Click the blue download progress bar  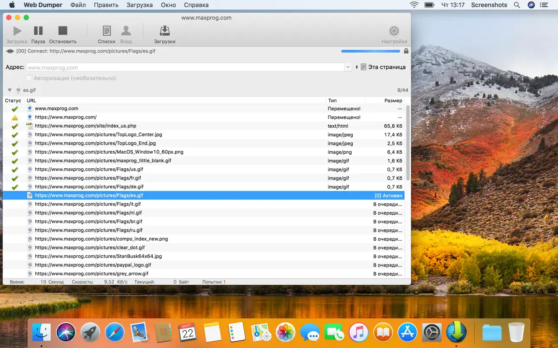coord(371,51)
